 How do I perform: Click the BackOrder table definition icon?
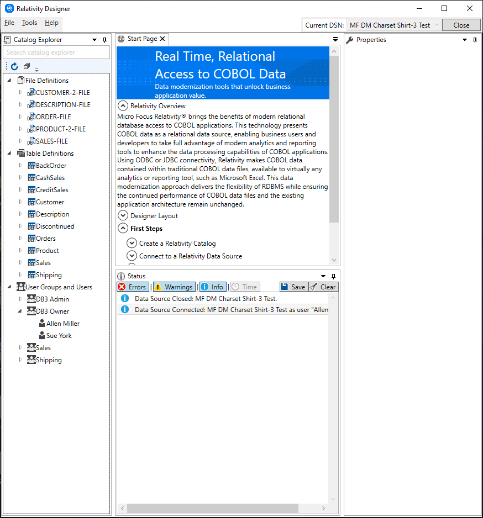click(x=32, y=166)
